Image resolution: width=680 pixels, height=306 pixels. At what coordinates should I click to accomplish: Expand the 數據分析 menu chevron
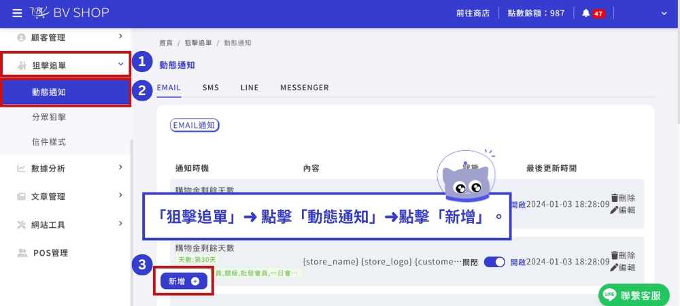pos(120,167)
